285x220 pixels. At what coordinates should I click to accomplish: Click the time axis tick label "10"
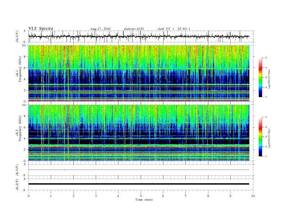click(x=253, y=196)
